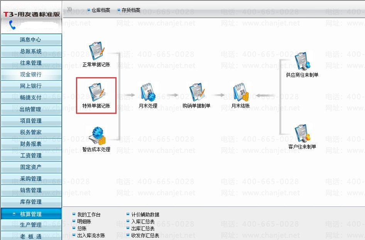Open 收发存汇总表 link
The height and width of the screenshot is (240, 365).
pos(145,235)
